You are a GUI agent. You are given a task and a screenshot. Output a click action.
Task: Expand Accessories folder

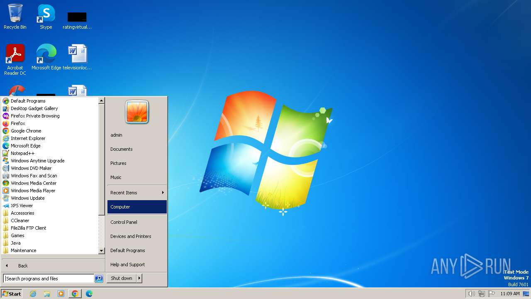(x=22, y=213)
